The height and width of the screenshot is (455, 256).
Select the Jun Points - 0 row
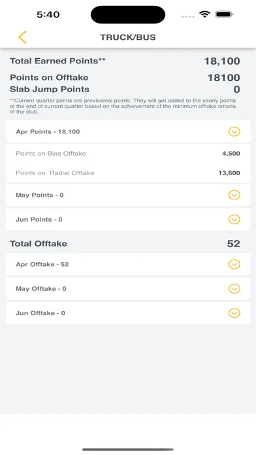(128, 220)
